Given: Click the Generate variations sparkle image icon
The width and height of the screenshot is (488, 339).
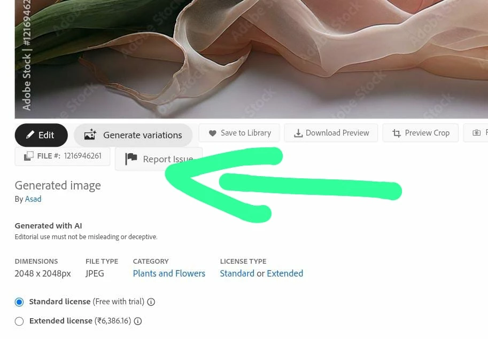Looking at the screenshot, I should (x=90, y=135).
